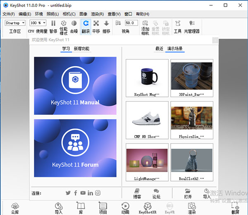This screenshot has width=248, height=215.
Task: Open the 渲染(R) menu
Action: 97,14
